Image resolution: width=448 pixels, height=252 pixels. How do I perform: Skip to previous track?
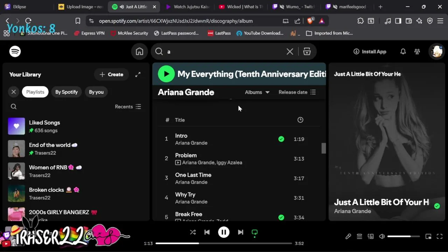point(207,232)
